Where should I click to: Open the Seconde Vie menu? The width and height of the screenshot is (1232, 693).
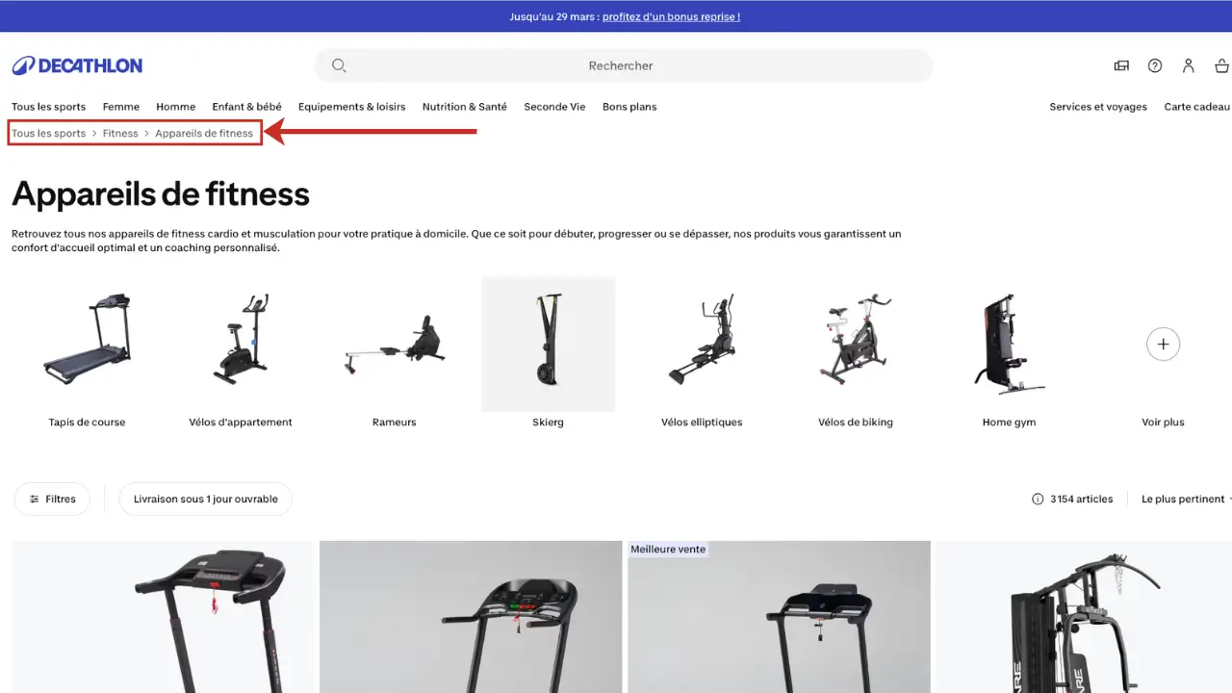coord(554,107)
